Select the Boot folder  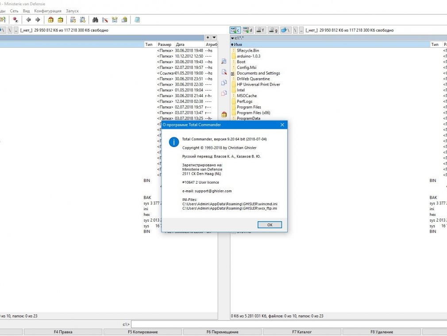point(241,62)
